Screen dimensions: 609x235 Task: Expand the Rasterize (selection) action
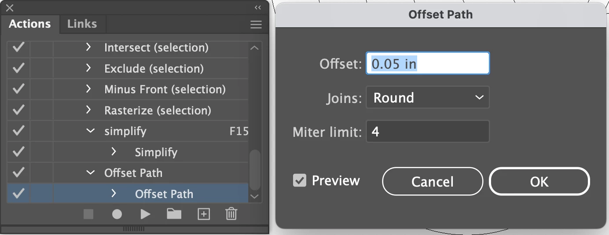tap(88, 110)
